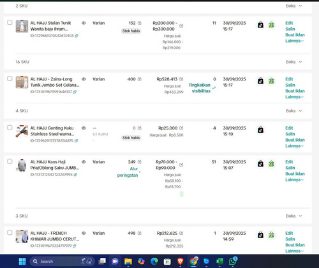Click Stok habis badge on Gunting Kuku
319x268 pixels.
131,138
